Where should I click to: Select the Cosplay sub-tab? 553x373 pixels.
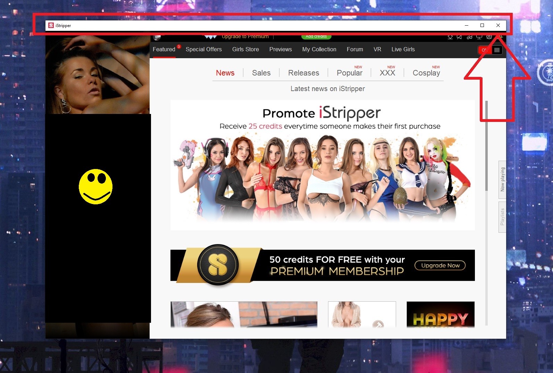click(426, 73)
